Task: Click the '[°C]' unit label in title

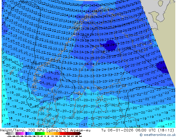Action: pyautogui.click(x=64, y=130)
